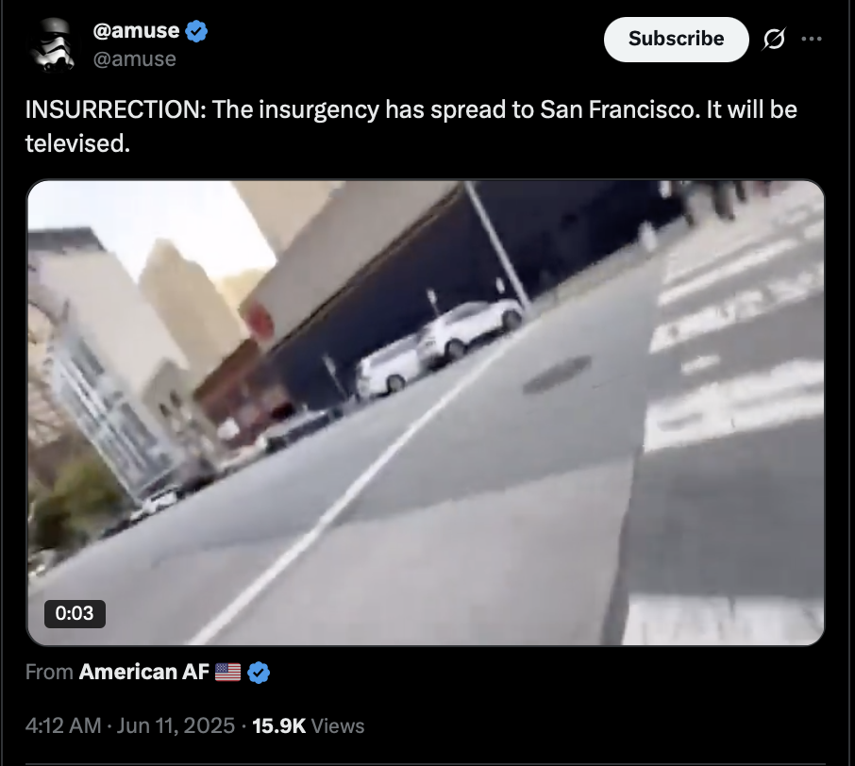The image size is (855, 766).
Task: Open the three-dot more options menu
Action: pos(812,39)
